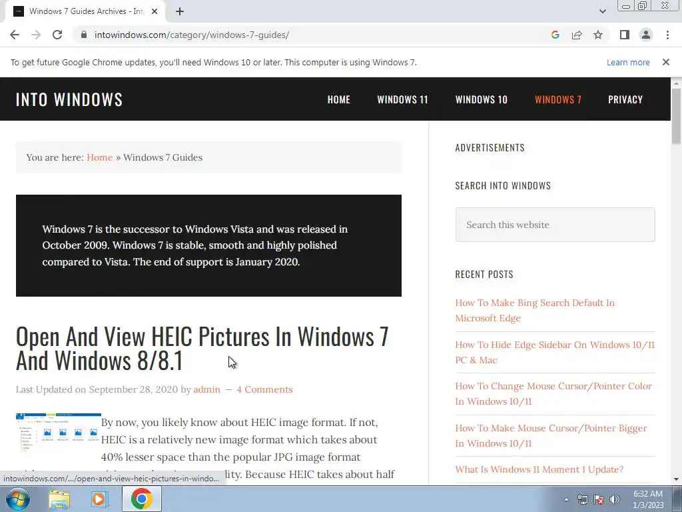Open the WINDOWS 7 menu item
682x512 pixels.
[x=558, y=99]
